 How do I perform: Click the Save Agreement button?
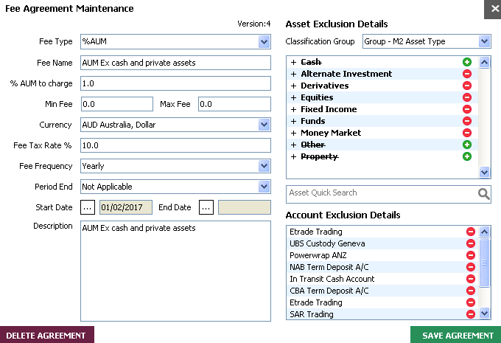coord(457,336)
